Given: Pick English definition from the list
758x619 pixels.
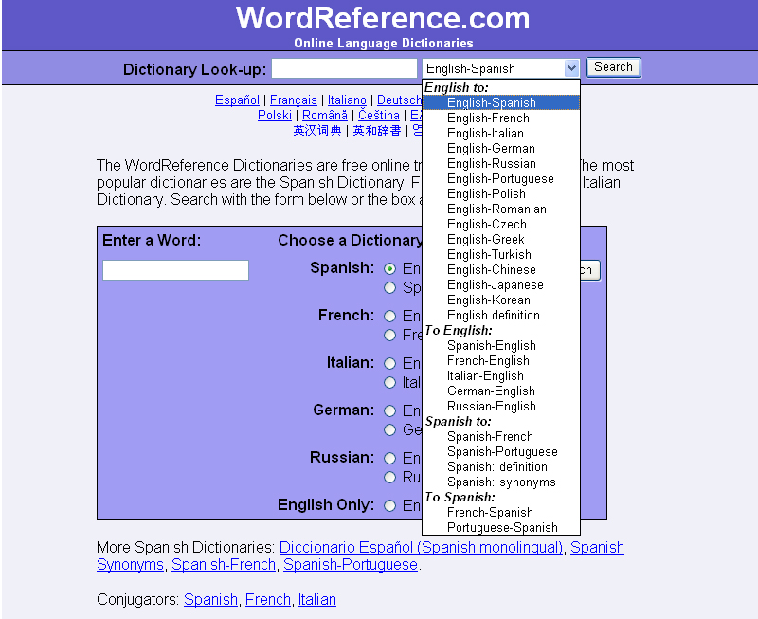Looking at the screenshot, I should coord(501,315).
